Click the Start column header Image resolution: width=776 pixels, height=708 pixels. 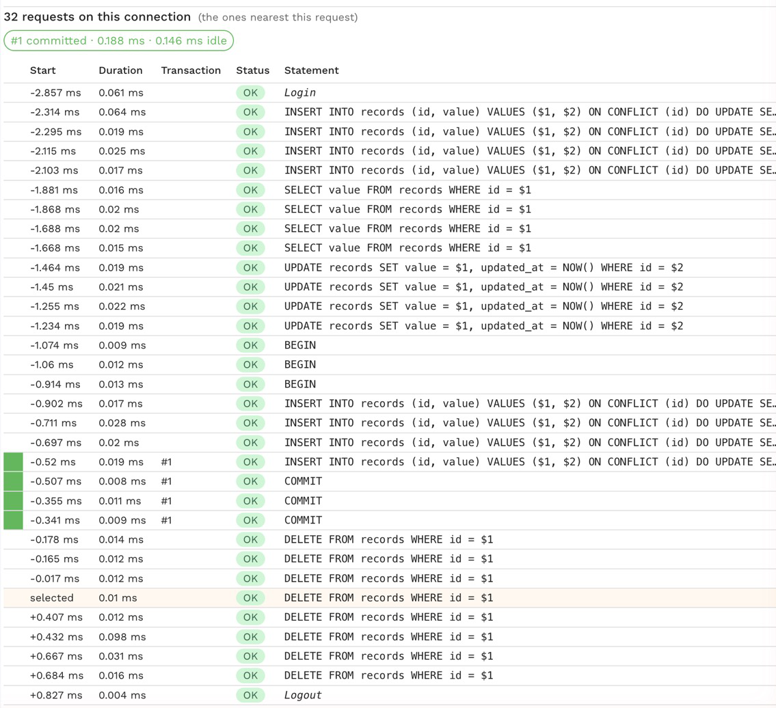42,70
